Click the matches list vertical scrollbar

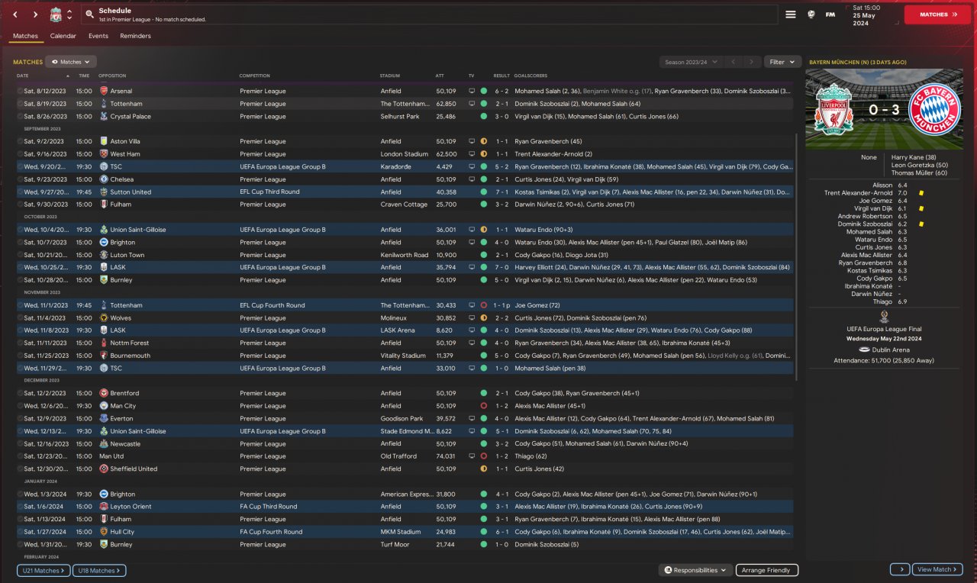pyautogui.click(x=796, y=258)
